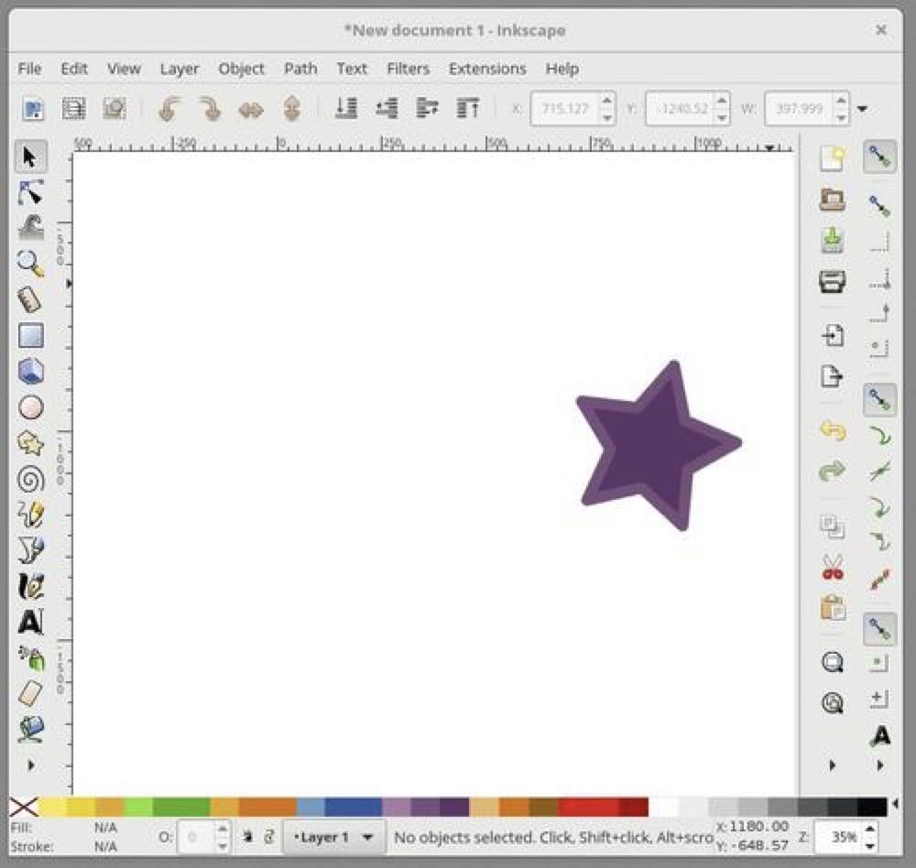The height and width of the screenshot is (868, 916).
Task: Open the Layer 1 selector dropdown
Action: [x=334, y=836]
